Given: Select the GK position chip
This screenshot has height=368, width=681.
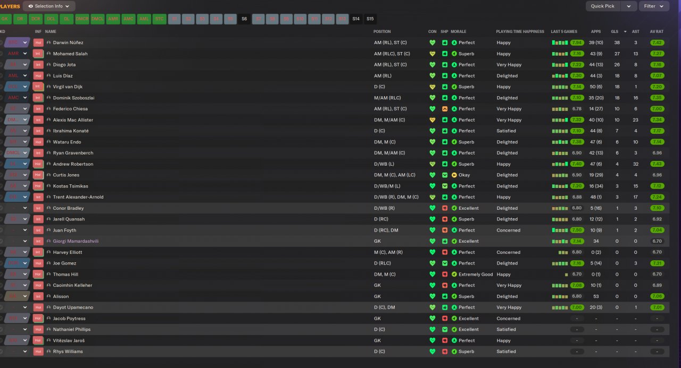Looking at the screenshot, I should 5,19.
